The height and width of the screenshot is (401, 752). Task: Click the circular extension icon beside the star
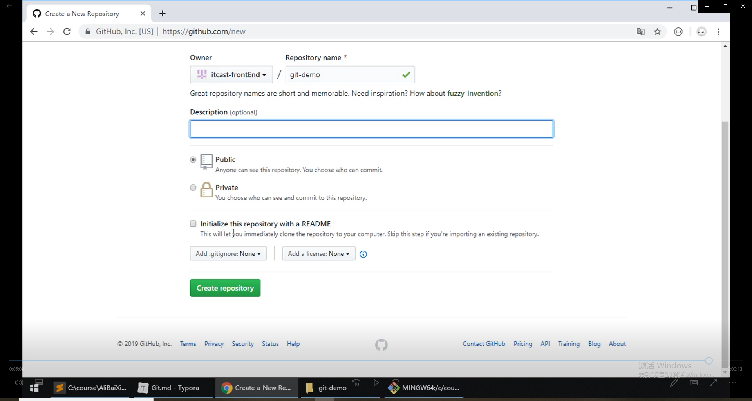tap(678, 32)
